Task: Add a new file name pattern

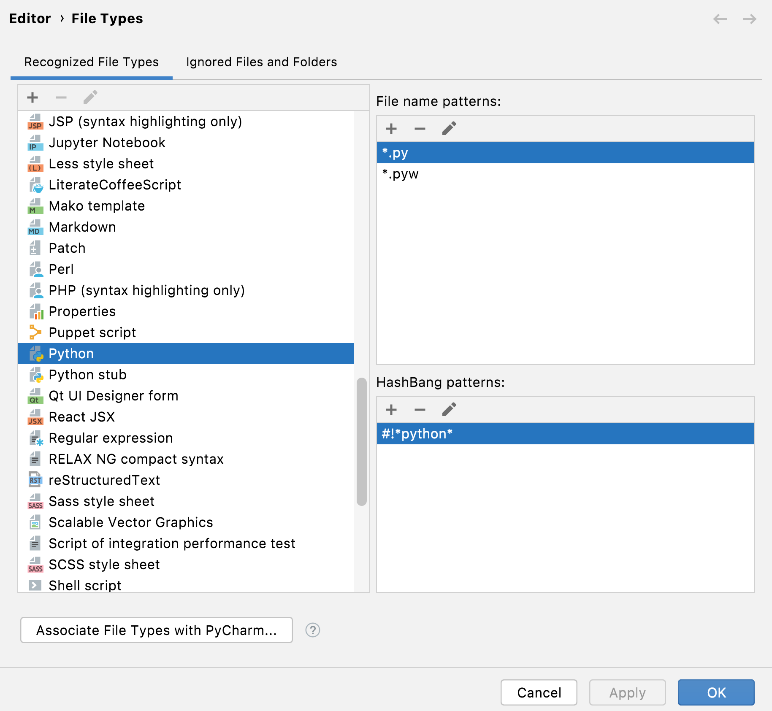Action: pyautogui.click(x=391, y=128)
